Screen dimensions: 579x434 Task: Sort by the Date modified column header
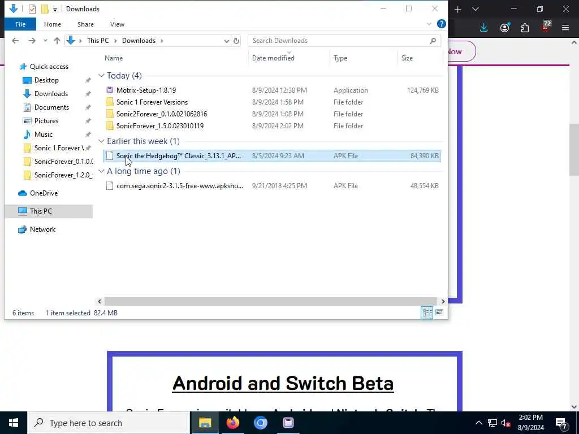coord(273,58)
